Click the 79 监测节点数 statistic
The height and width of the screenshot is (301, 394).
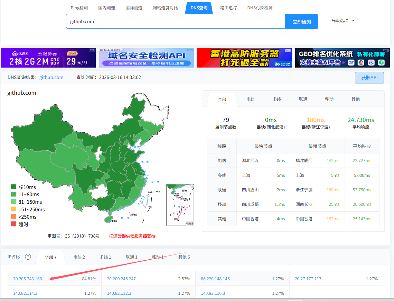coord(226,123)
